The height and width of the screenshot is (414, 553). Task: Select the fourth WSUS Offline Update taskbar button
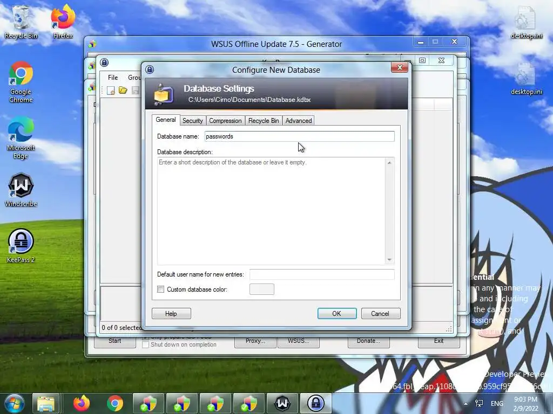point(249,403)
